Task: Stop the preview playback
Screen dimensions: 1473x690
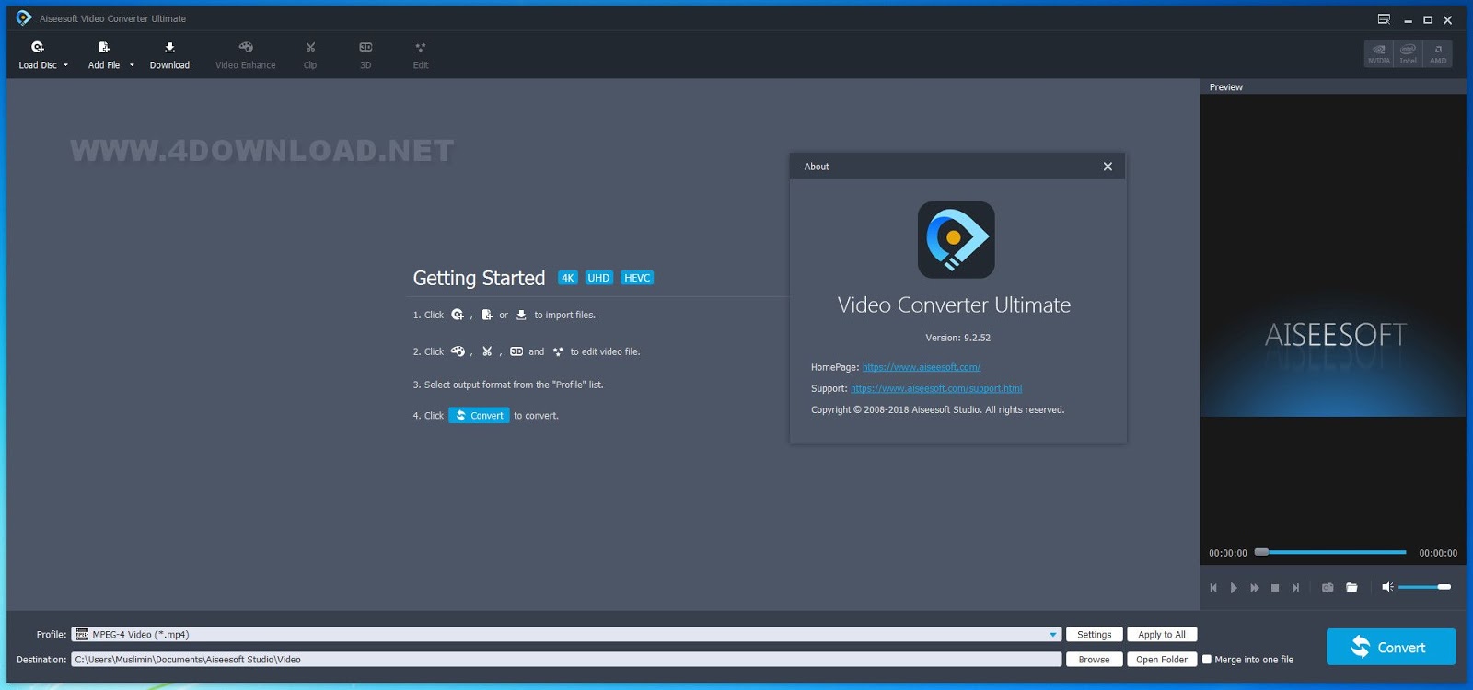Action: [1275, 588]
